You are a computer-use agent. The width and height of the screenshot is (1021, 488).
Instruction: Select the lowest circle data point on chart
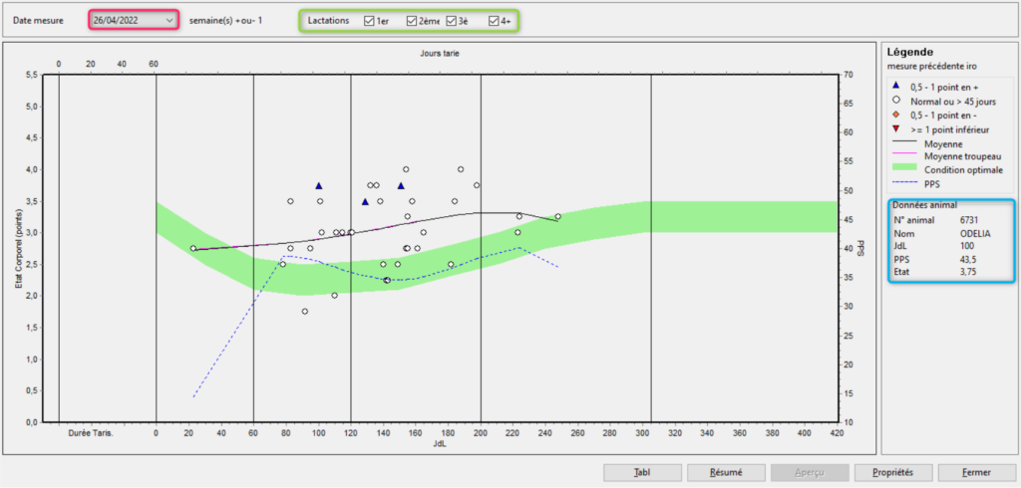(304, 311)
